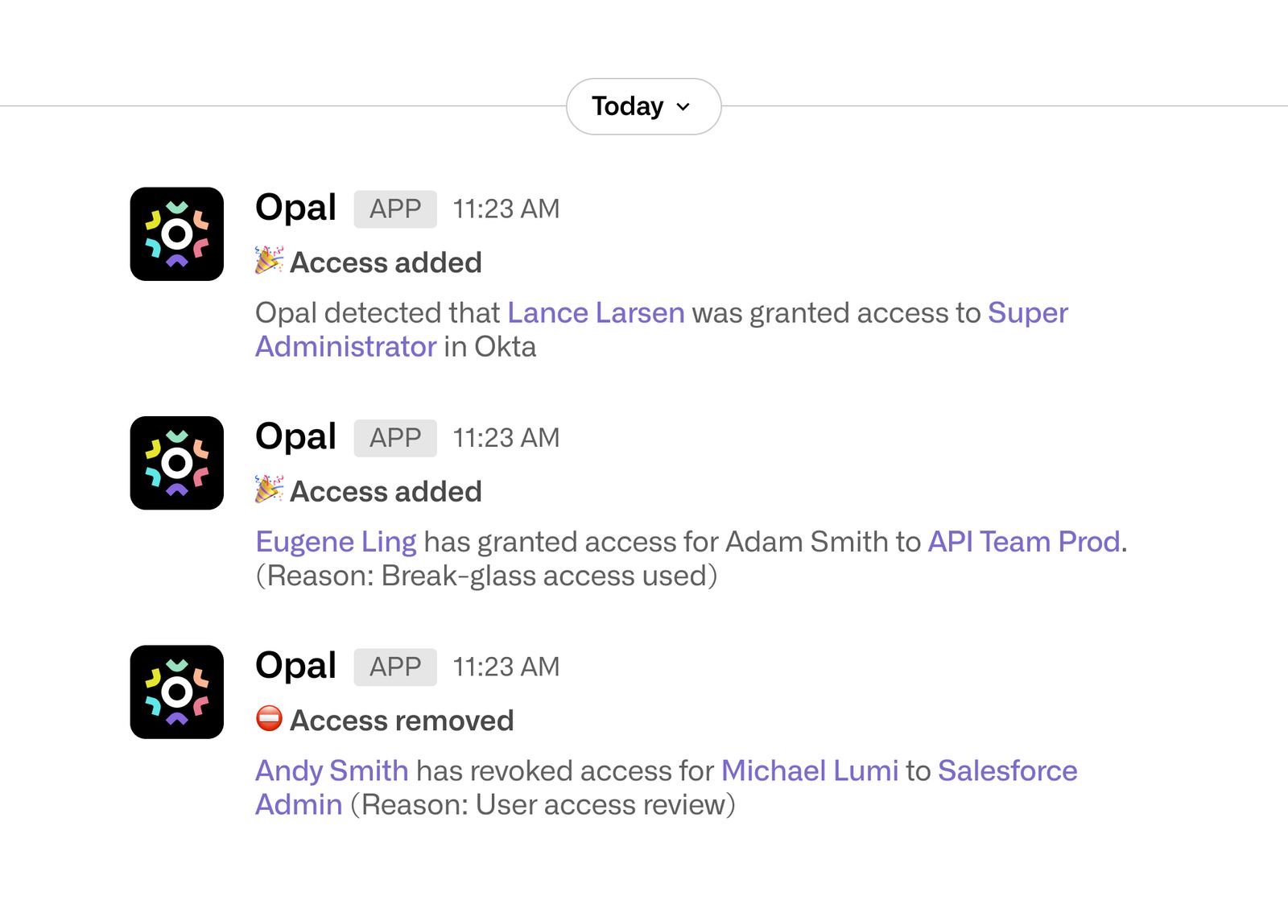The width and height of the screenshot is (1288, 917).
Task: Expand details via the APP tag on the second message
Action: point(394,437)
